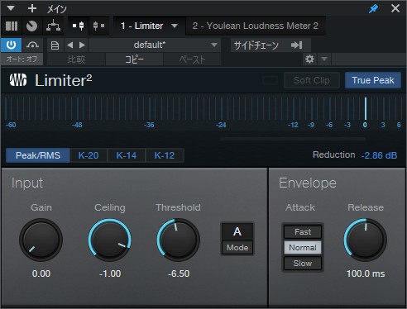The height and width of the screenshot is (309, 407).
Task: Toggle the bypass arc icon
Action: 32,45
